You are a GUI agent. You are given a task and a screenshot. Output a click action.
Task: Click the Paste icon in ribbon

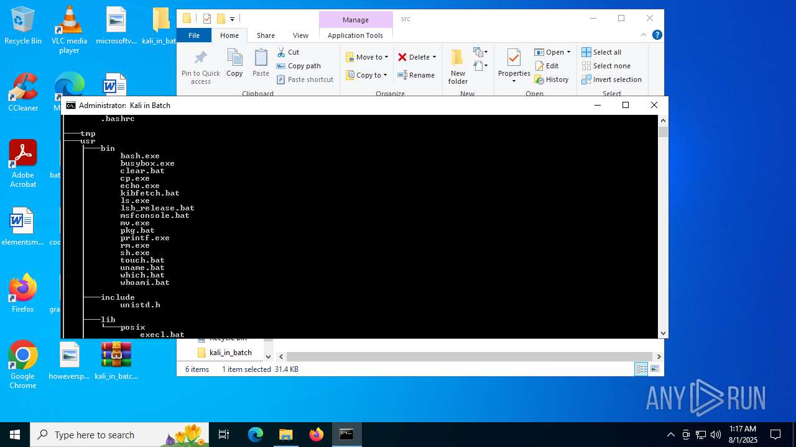pos(261,58)
